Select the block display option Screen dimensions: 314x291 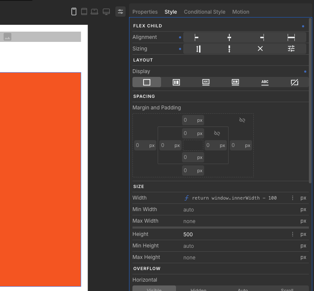tap(147, 82)
